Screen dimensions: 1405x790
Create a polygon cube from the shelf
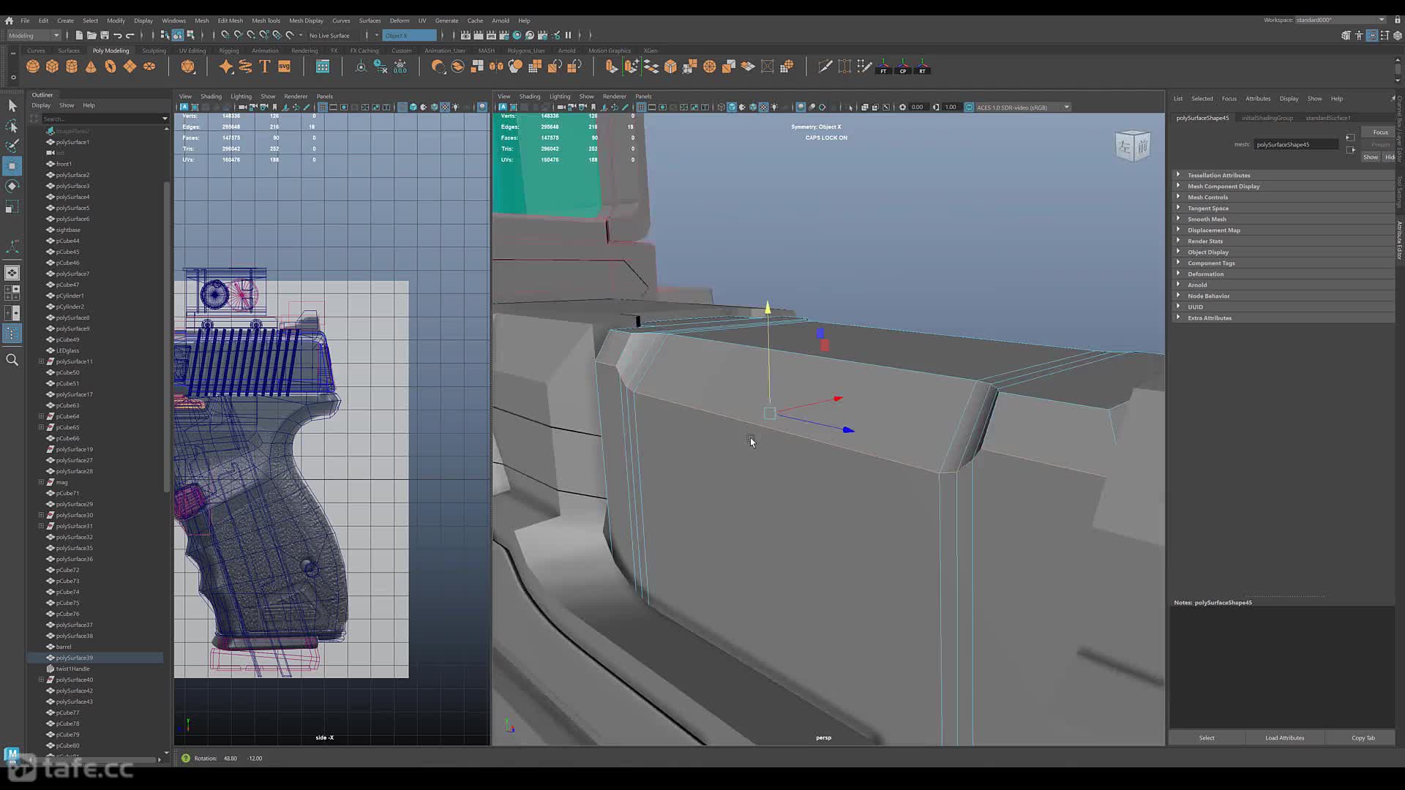[52, 67]
